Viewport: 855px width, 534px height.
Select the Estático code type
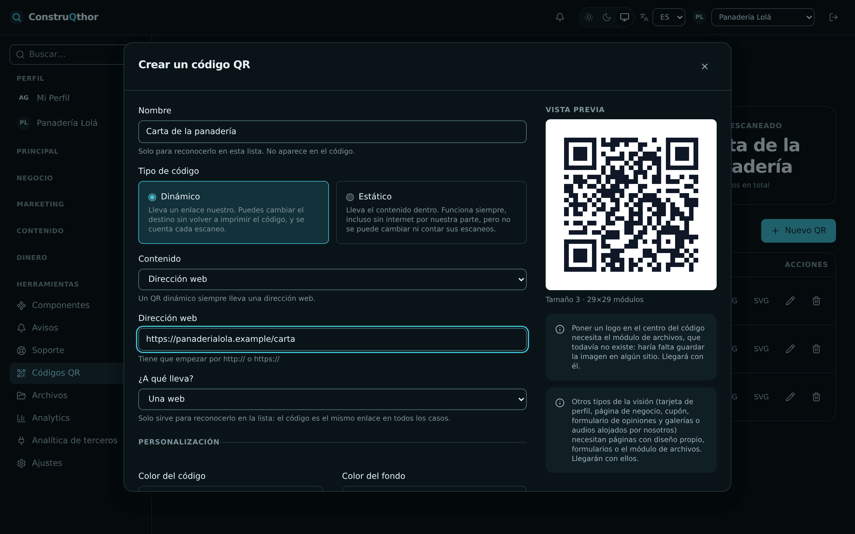tap(431, 212)
